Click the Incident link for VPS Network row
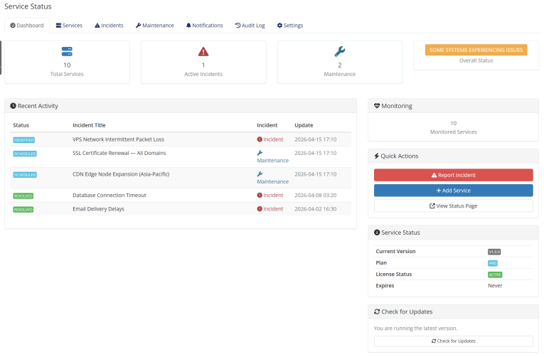The width and height of the screenshot is (544, 357). click(x=273, y=139)
